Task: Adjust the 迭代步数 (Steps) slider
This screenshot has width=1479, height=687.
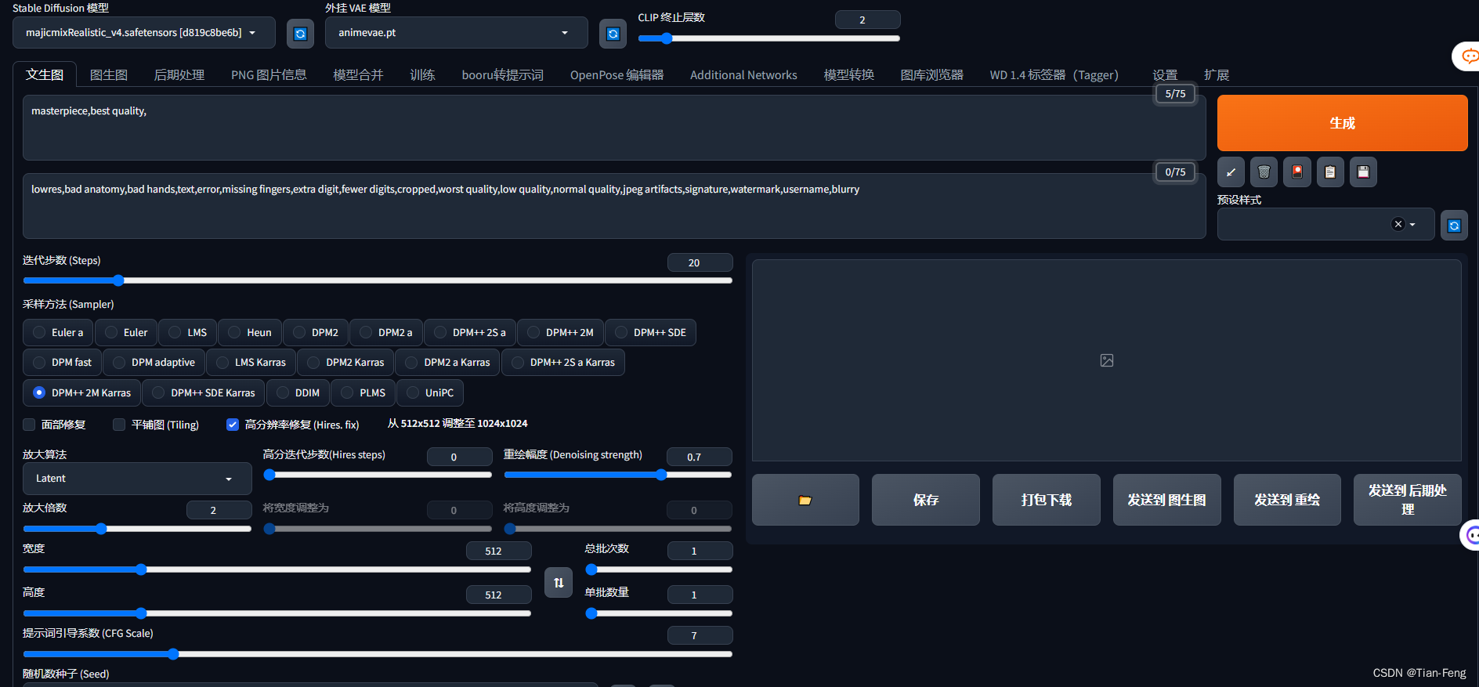Action: click(378, 280)
